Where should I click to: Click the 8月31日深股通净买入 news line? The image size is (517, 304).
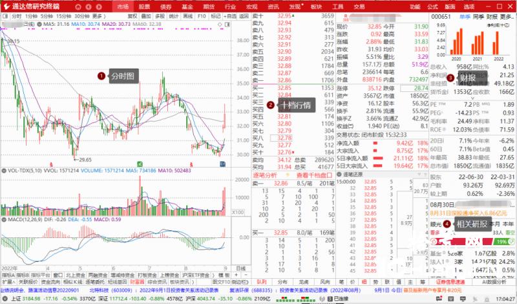point(468,213)
